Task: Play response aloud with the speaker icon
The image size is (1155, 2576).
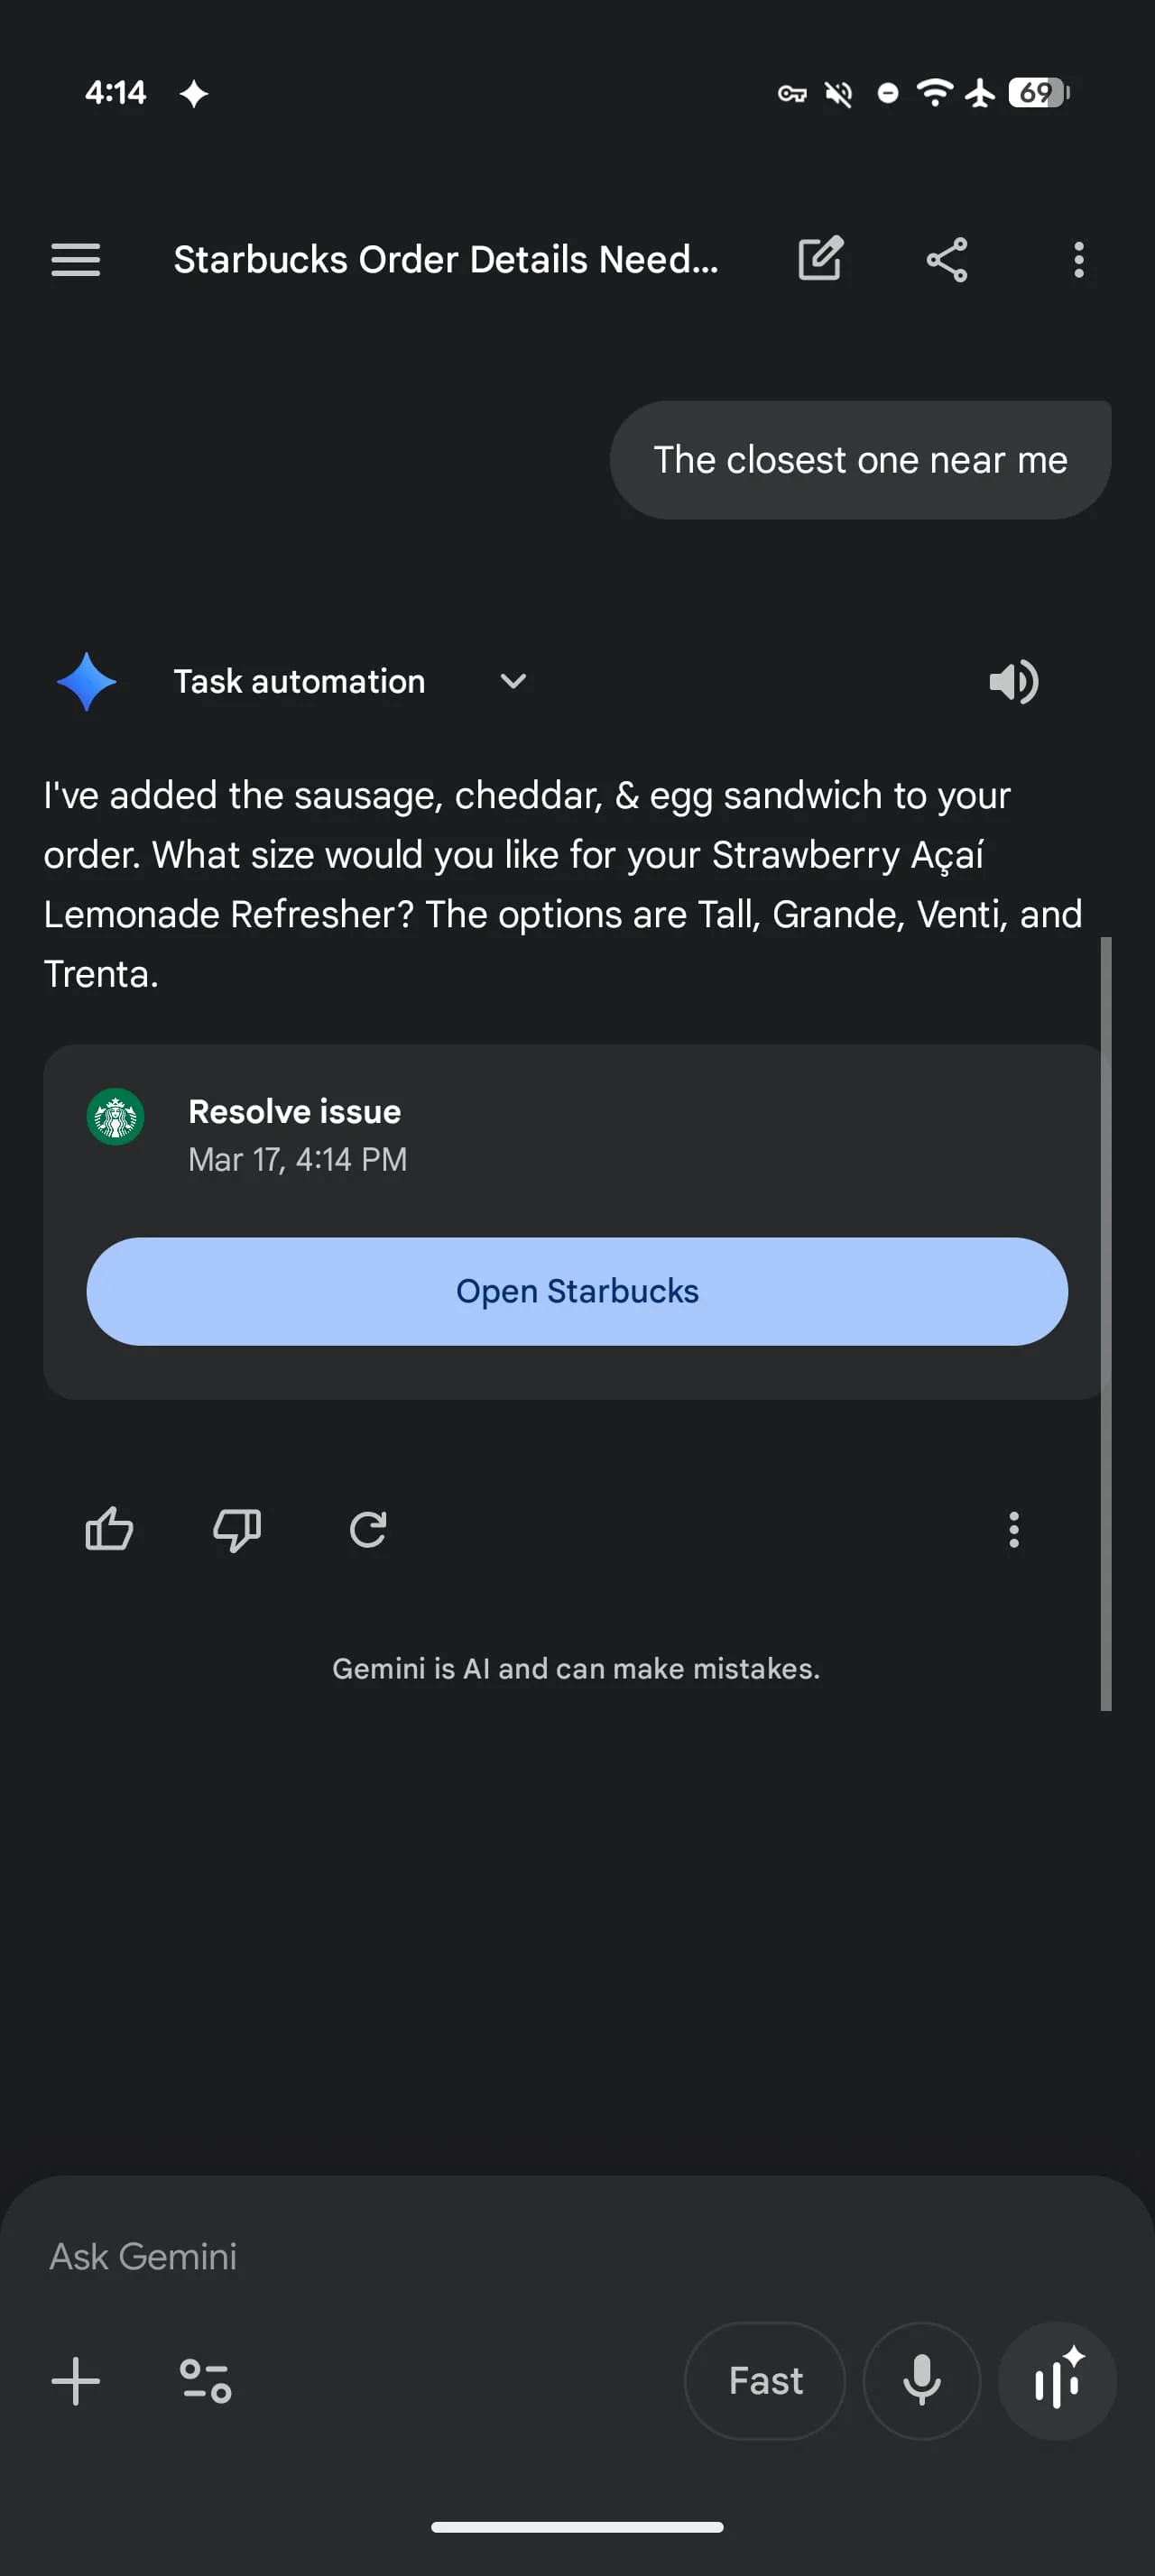Action: (x=1013, y=682)
